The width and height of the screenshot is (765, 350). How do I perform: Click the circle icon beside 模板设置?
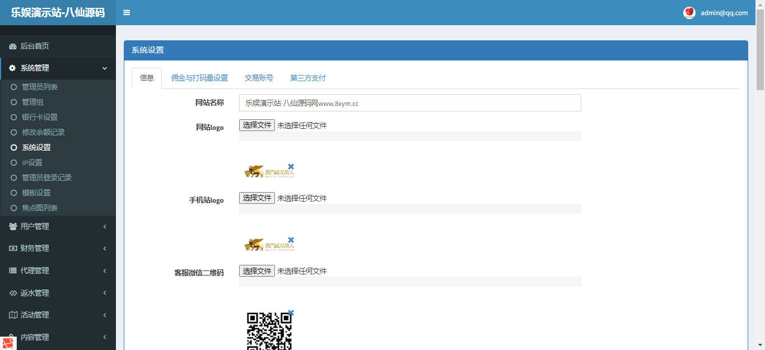click(14, 193)
